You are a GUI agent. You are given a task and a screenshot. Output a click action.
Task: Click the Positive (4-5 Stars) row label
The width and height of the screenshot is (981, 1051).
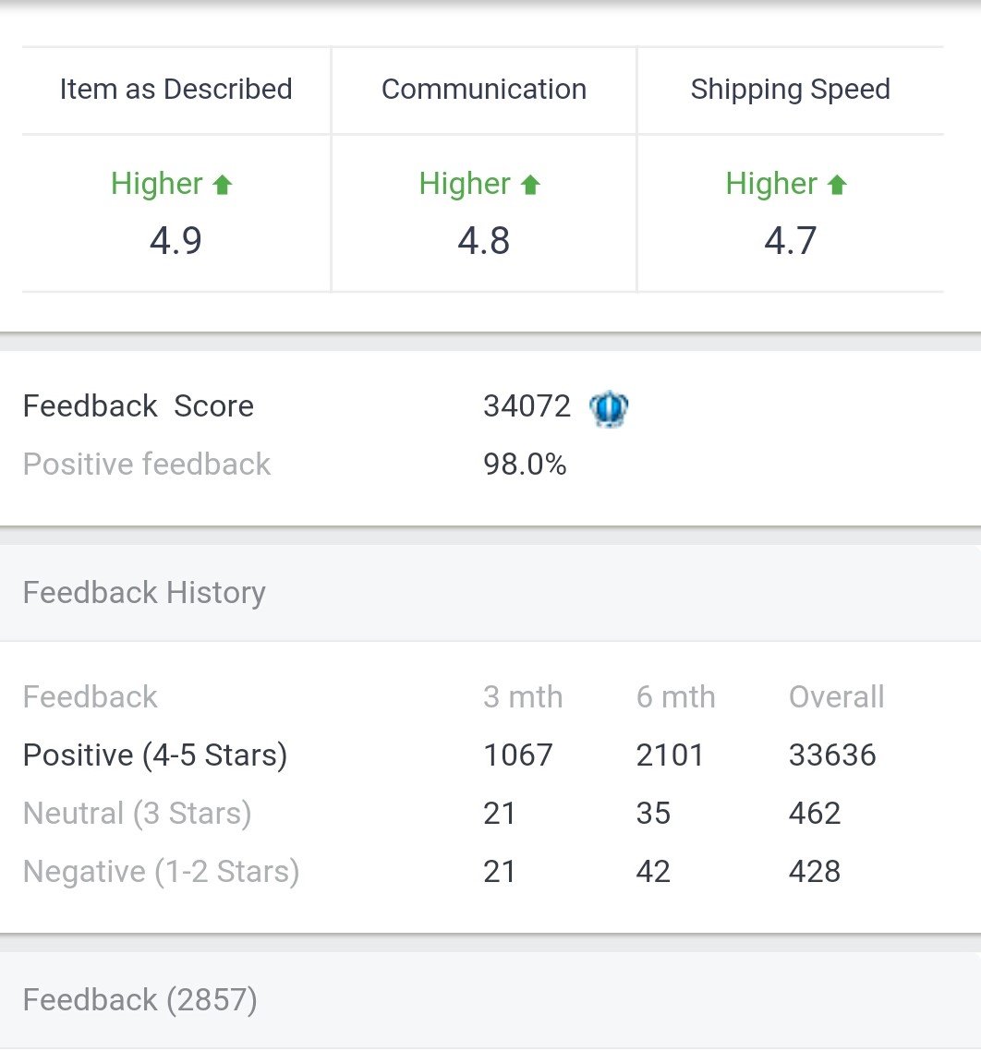pos(155,755)
